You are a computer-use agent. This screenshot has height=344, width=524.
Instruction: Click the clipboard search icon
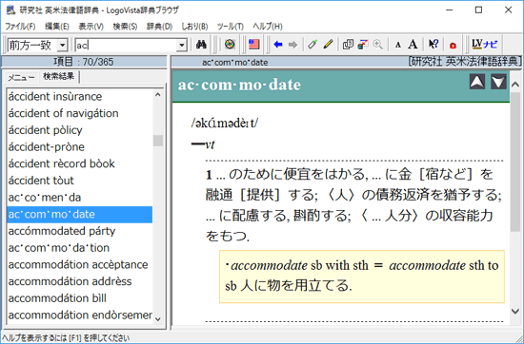pyautogui.click(x=363, y=45)
